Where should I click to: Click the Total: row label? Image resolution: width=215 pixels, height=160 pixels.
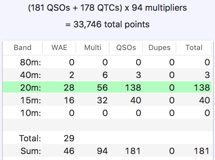[x=30, y=138]
